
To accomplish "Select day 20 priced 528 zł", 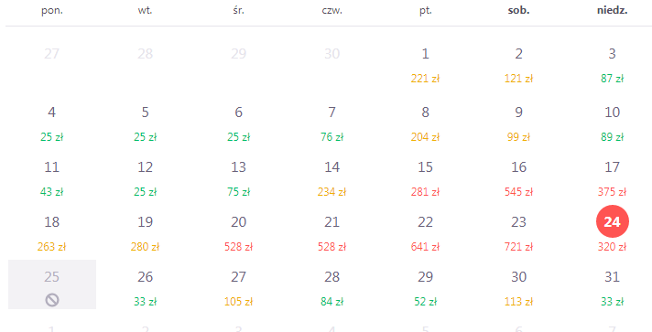I will click(239, 233).
